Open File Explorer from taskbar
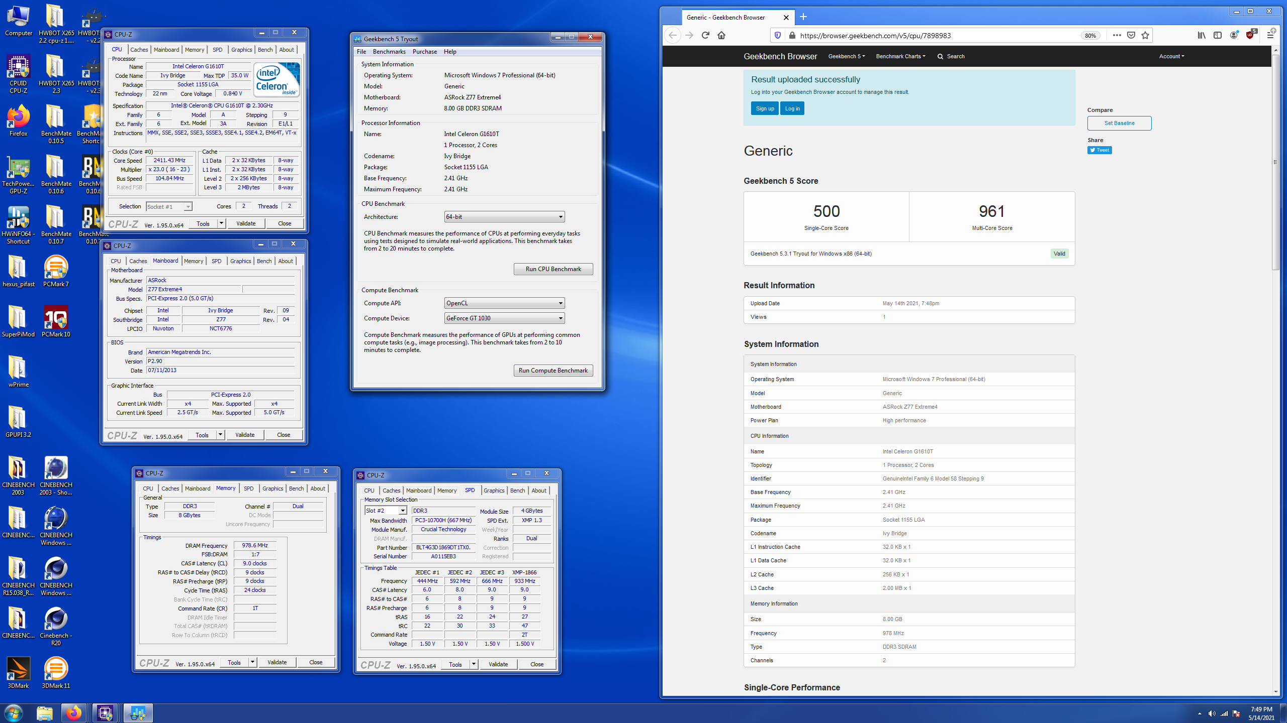Image resolution: width=1287 pixels, height=723 pixels. pos(44,713)
